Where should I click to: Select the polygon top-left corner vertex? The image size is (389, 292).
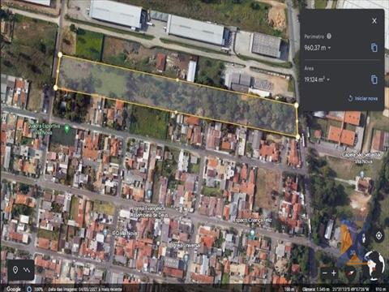(60, 55)
